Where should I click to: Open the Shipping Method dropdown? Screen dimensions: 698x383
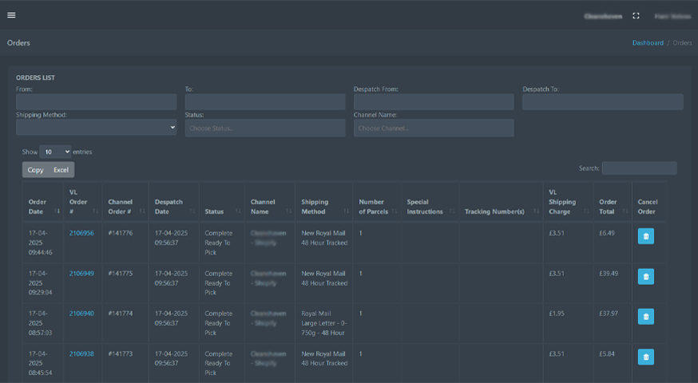pyautogui.click(x=96, y=128)
